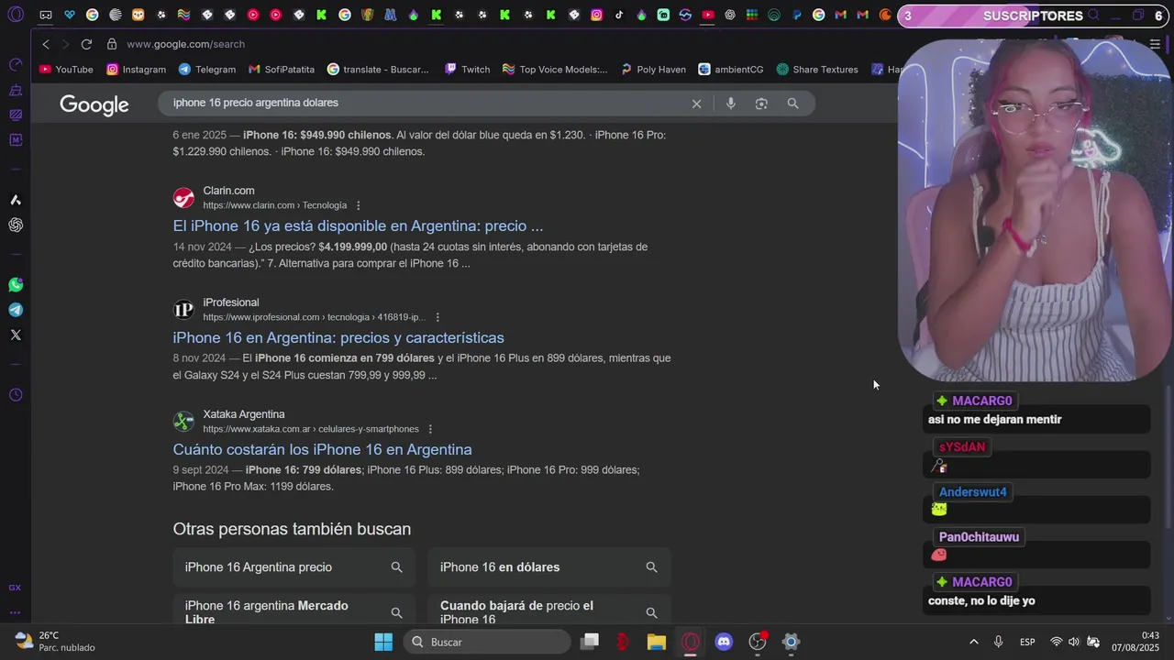Click the iProfesional site favicon
The width and height of the screenshot is (1174, 660).
(x=184, y=310)
